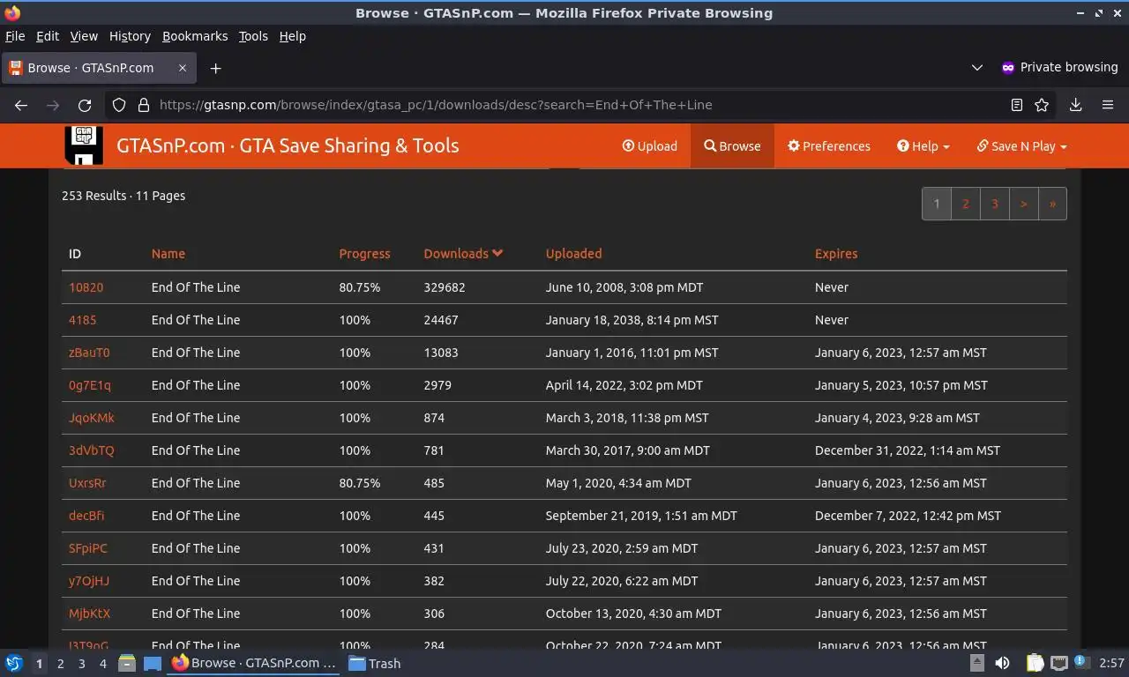Open the Bookmarks menu

click(x=195, y=36)
